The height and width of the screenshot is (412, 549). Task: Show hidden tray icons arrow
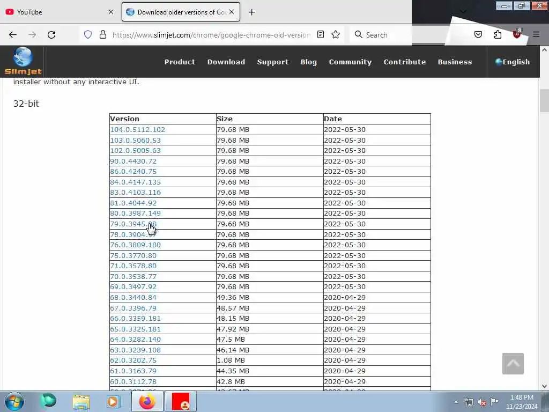point(456,402)
